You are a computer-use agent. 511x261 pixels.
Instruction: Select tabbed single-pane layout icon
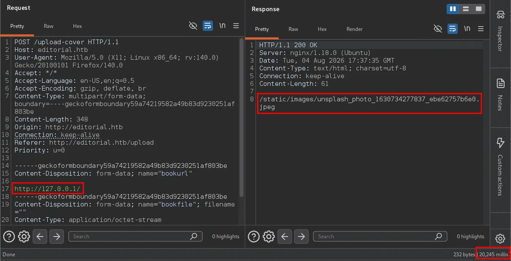click(478, 9)
